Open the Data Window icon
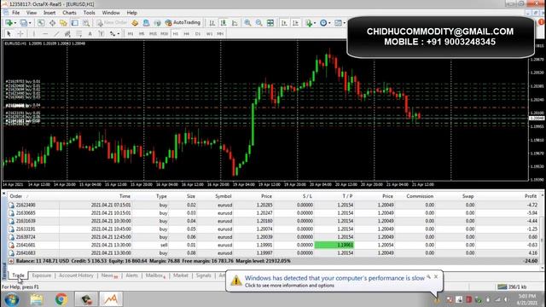 click(52, 23)
